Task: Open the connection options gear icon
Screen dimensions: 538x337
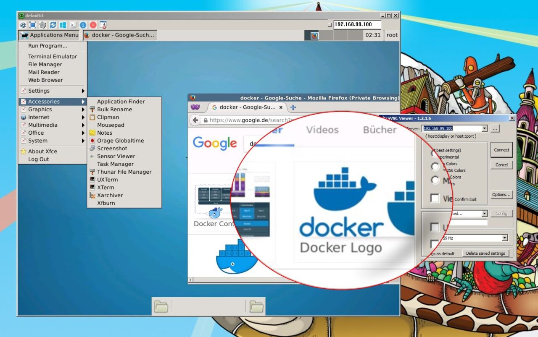Action: tap(43, 25)
